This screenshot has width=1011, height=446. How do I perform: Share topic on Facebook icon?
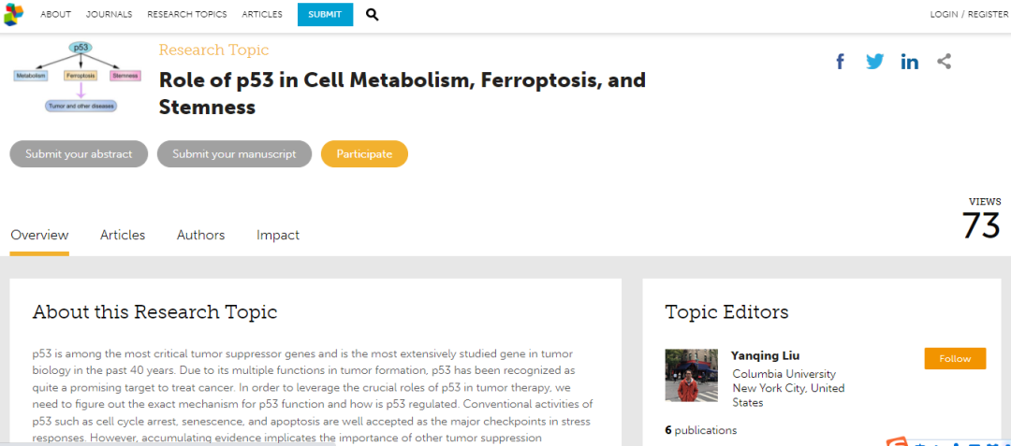(x=840, y=62)
